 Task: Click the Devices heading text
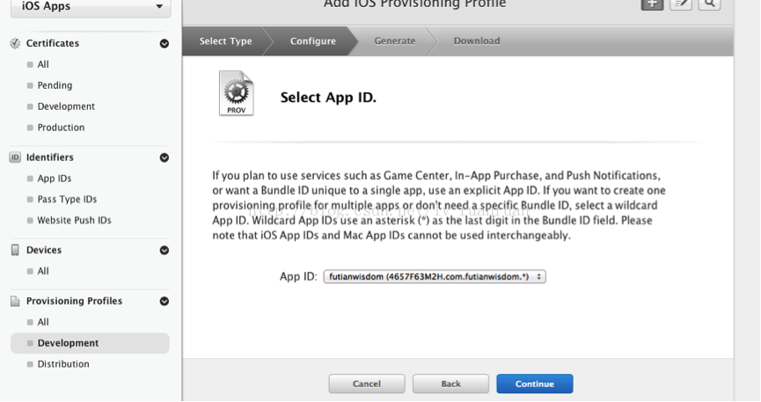(x=44, y=250)
